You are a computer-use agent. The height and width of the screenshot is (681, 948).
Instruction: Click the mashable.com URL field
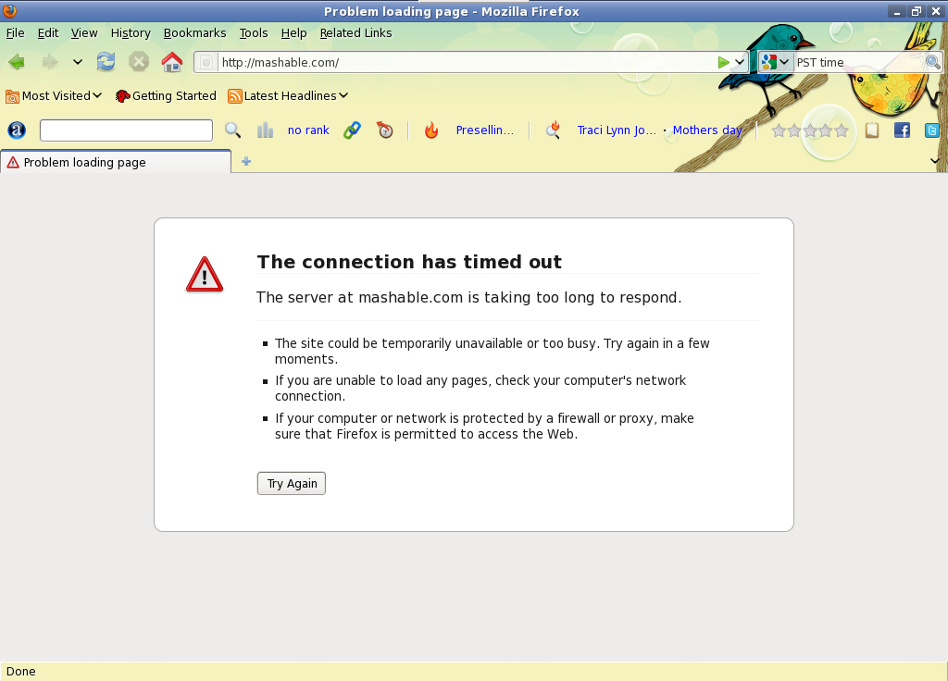[466, 62]
